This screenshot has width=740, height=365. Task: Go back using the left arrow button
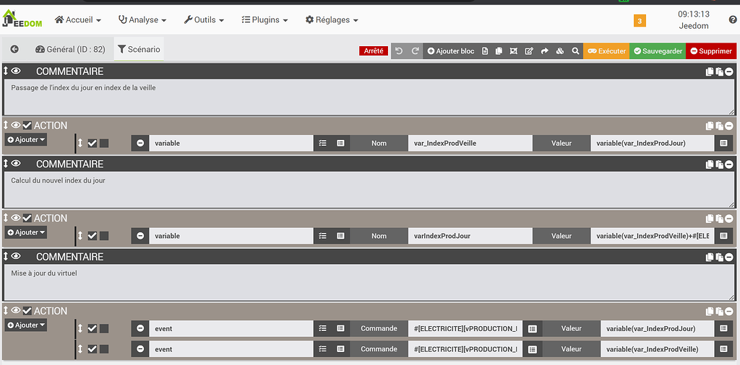14,50
